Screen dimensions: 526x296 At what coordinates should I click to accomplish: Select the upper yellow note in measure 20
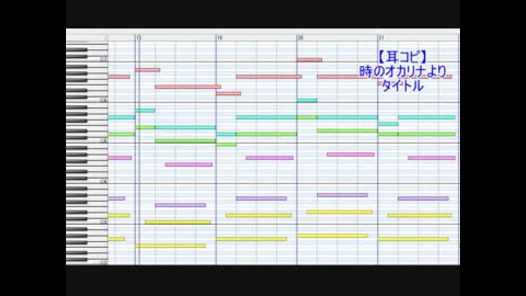click(x=340, y=212)
